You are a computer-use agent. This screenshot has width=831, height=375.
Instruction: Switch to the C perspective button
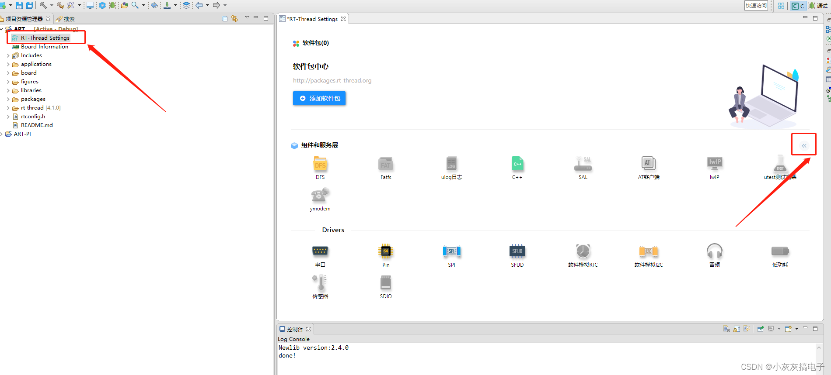click(798, 6)
